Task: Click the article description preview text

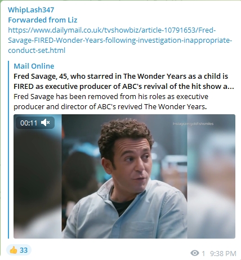Action: [111, 101]
